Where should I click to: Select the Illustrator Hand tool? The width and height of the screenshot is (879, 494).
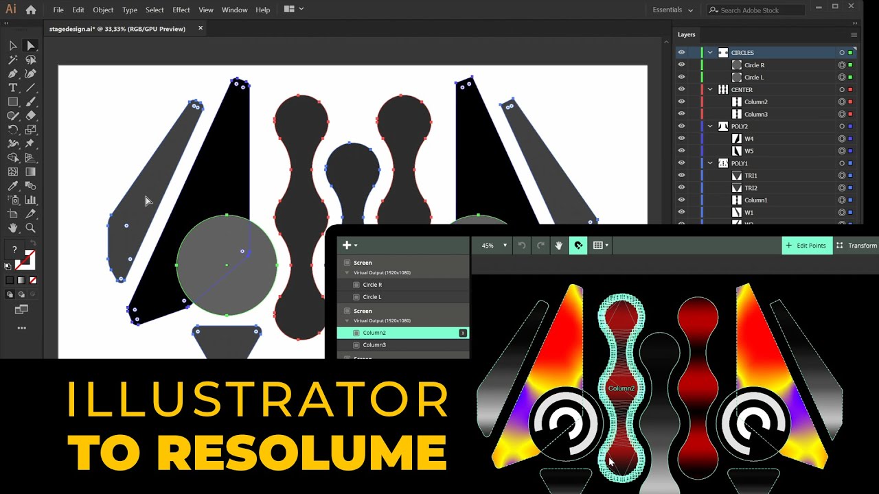[13, 228]
